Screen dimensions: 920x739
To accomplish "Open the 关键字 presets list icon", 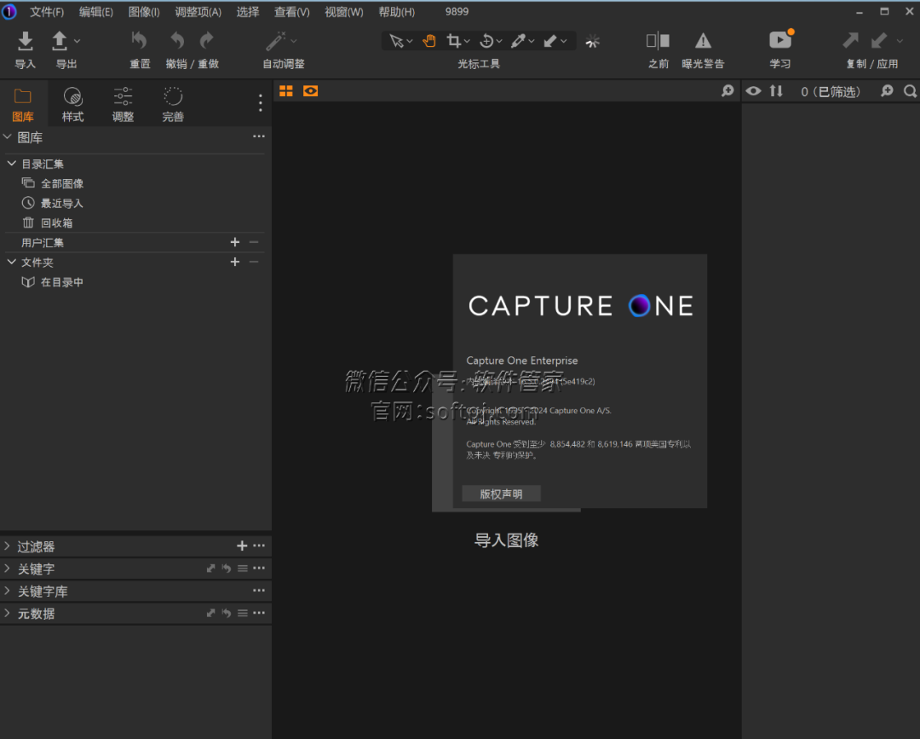I will (x=242, y=569).
